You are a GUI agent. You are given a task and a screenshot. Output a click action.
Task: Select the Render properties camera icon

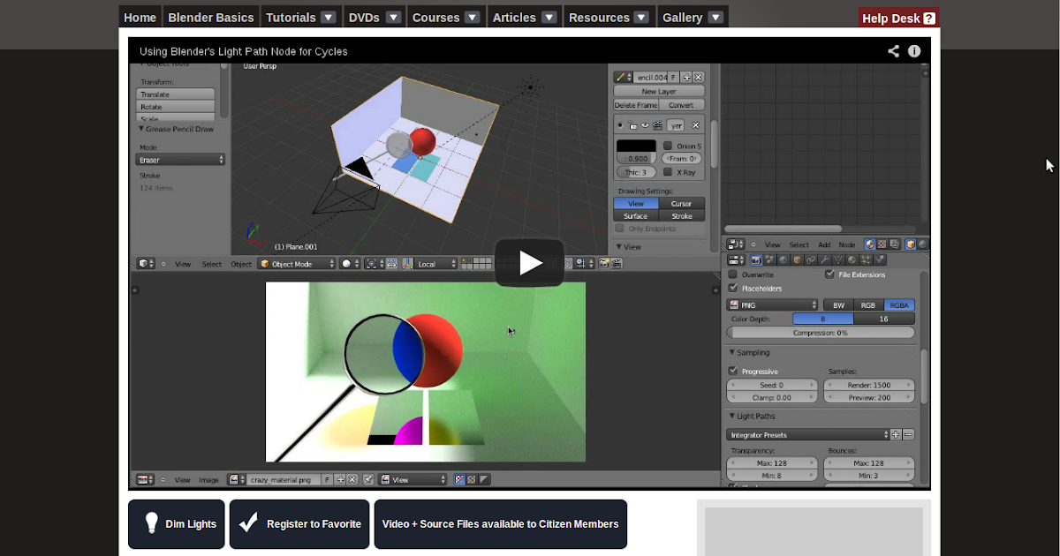(x=756, y=259)
